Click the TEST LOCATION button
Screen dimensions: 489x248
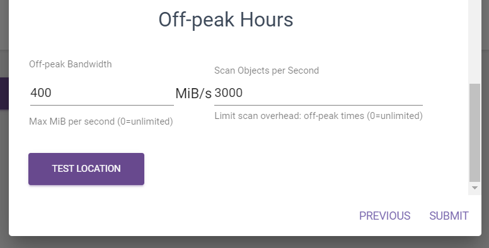[x=86, y=169]
